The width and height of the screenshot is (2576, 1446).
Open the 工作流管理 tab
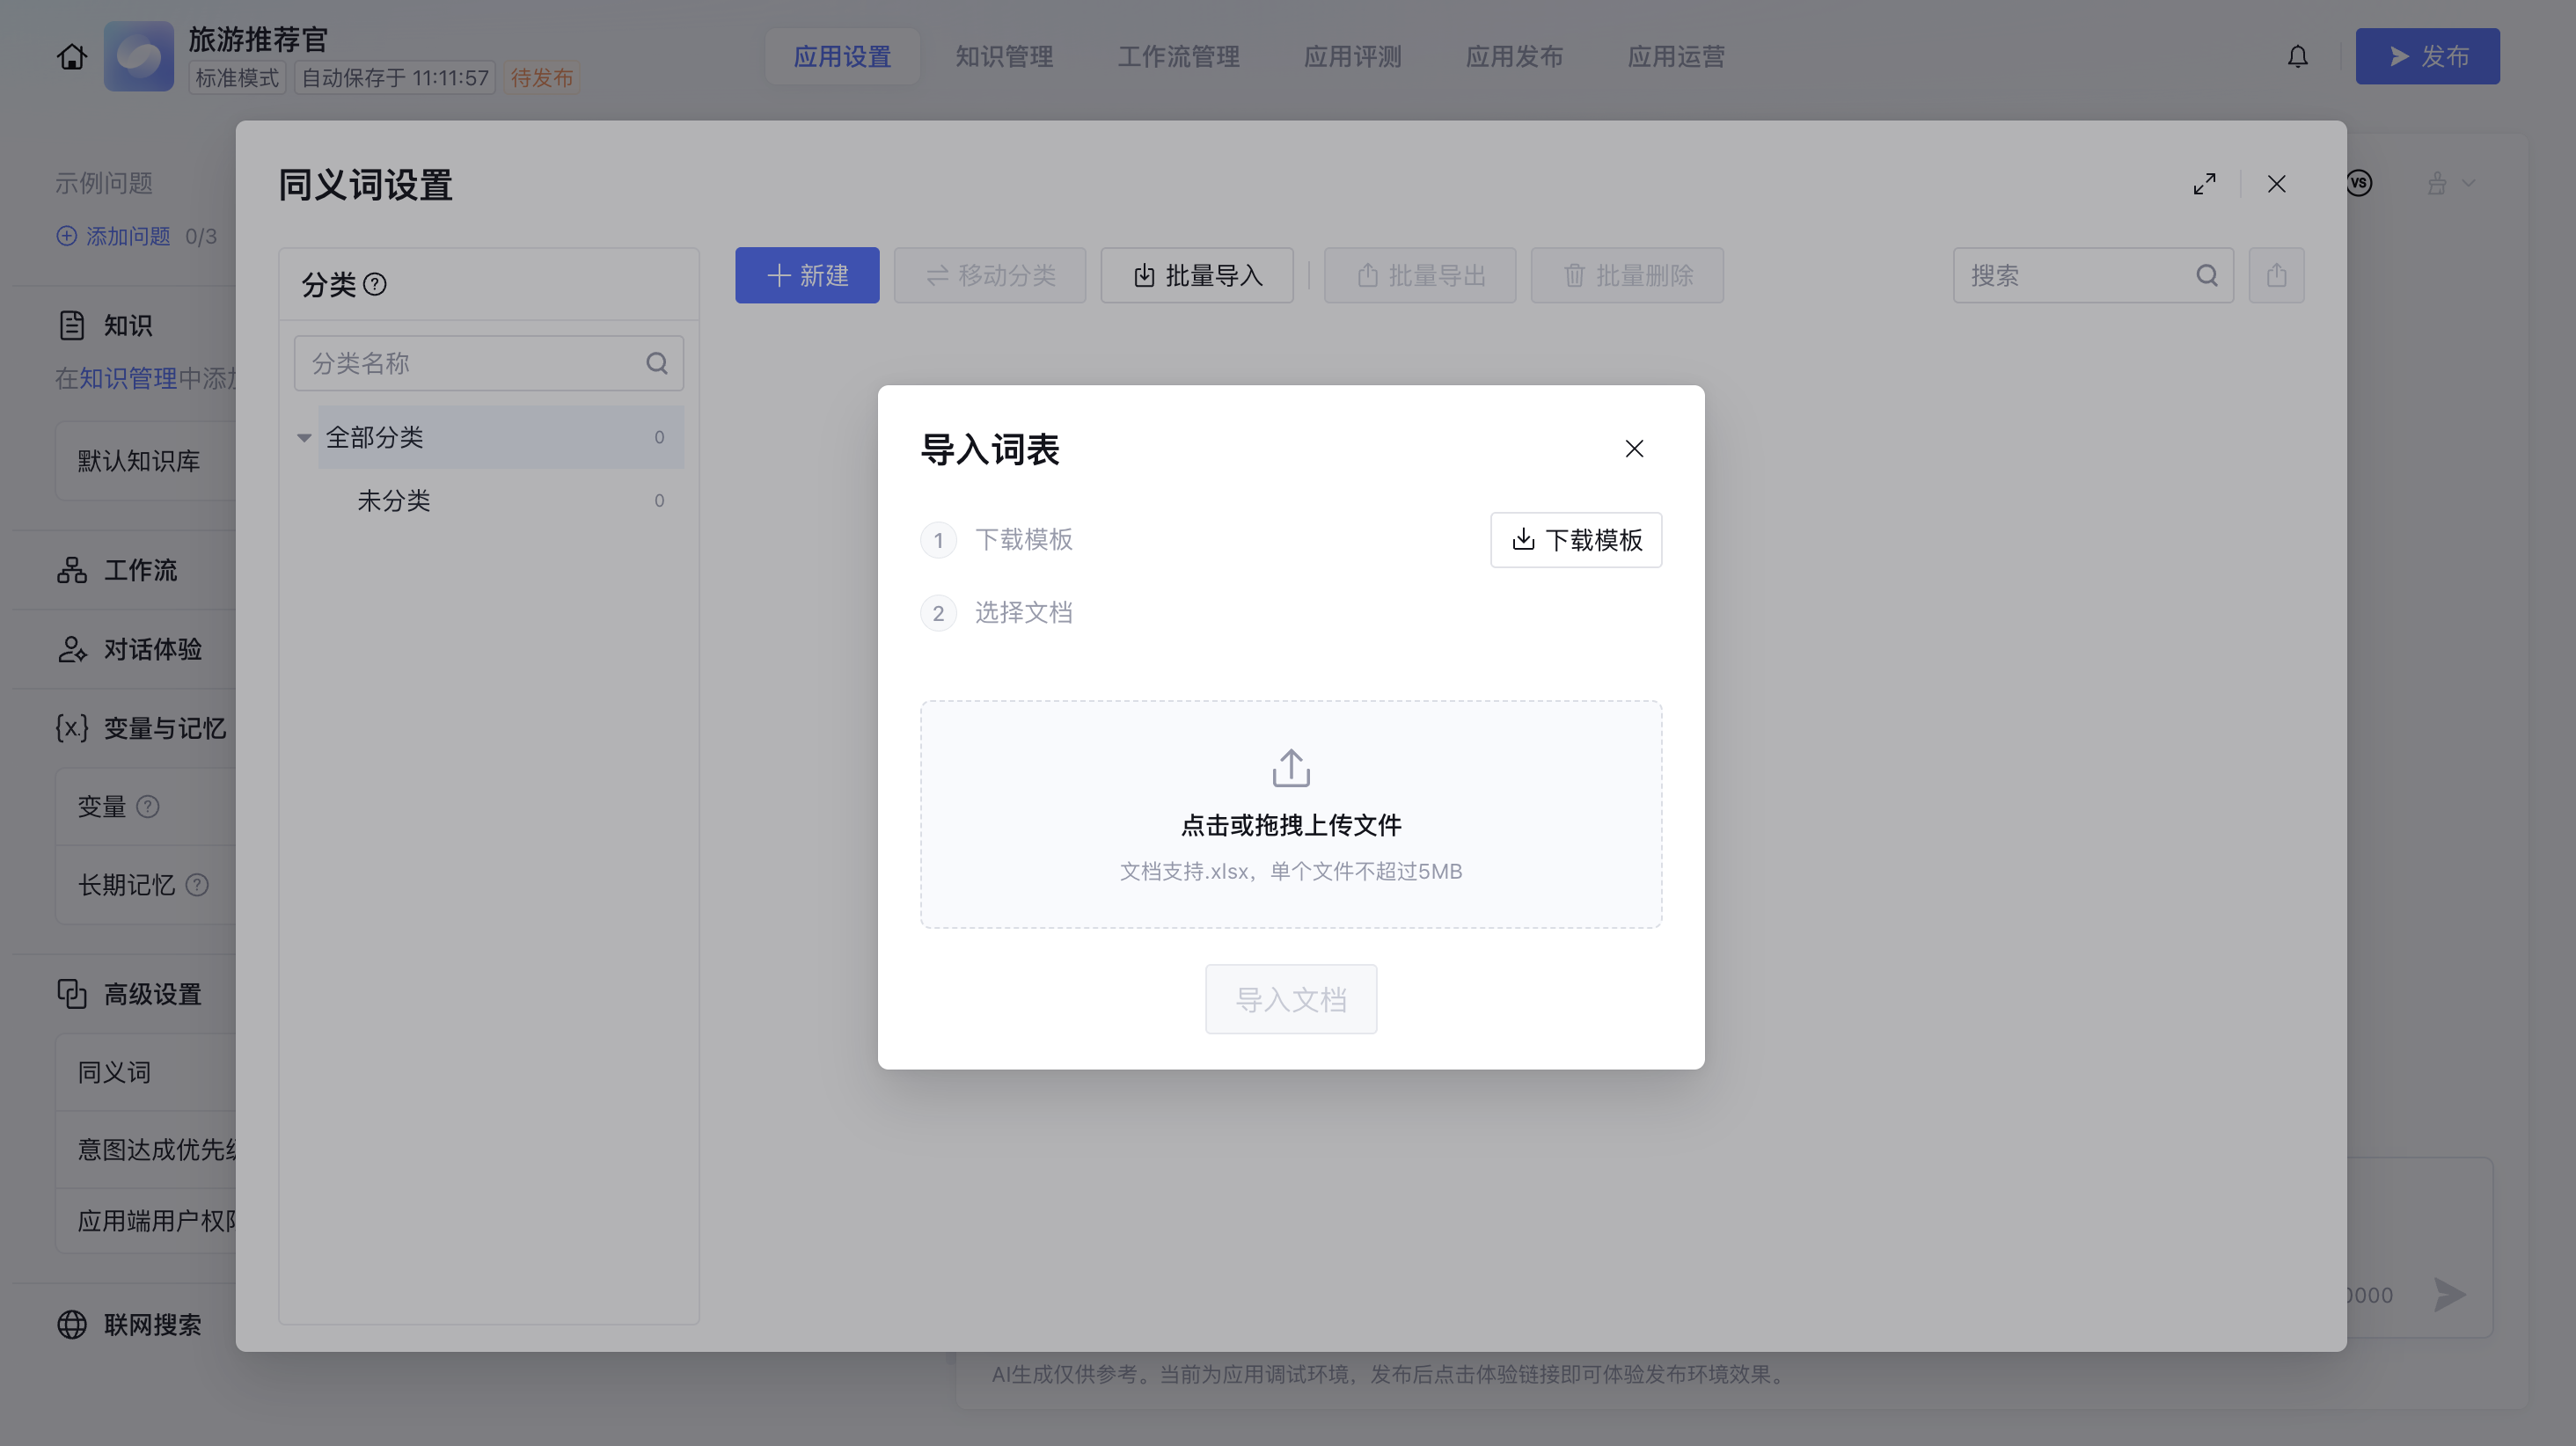(1178, 56)
